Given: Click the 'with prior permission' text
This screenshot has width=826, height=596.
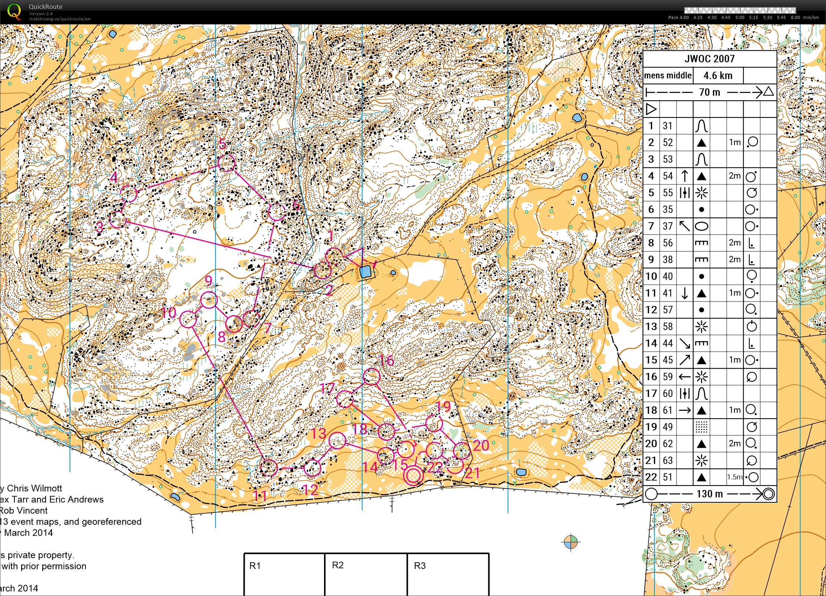Looking at the screenshot, I should coord(44,566).
